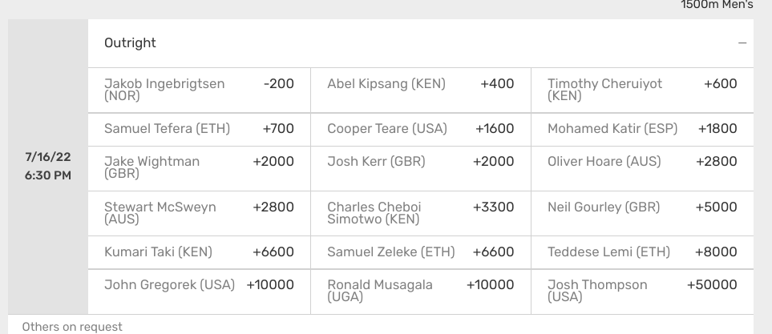The image size is (772, 334).
Task: Select Samuel Tefera (ETH) at +700
Action: click(200, 130)
